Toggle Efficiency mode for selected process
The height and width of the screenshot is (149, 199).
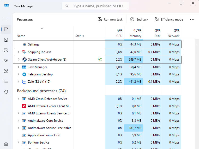[x=169, y=20]
